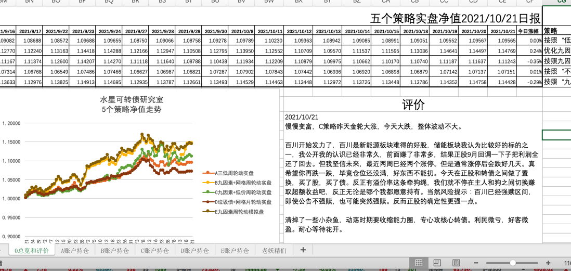Go to the D账户持仓 sheet tab
This screenshot has width=571, height=271.
pos(194,251)
